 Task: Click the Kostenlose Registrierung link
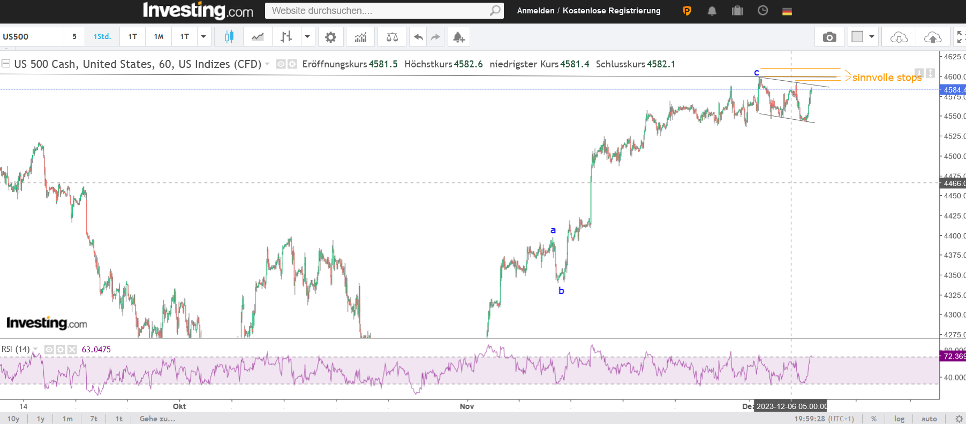612,11
